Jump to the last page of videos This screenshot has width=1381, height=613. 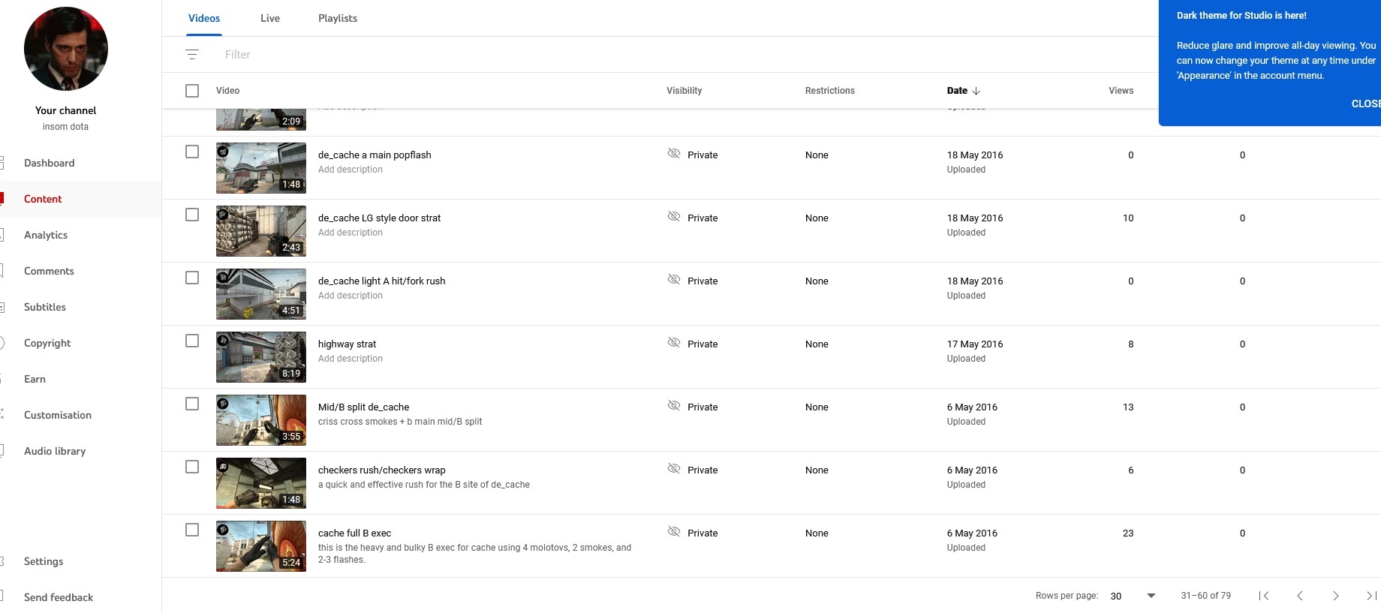[x=1371, y=596]
